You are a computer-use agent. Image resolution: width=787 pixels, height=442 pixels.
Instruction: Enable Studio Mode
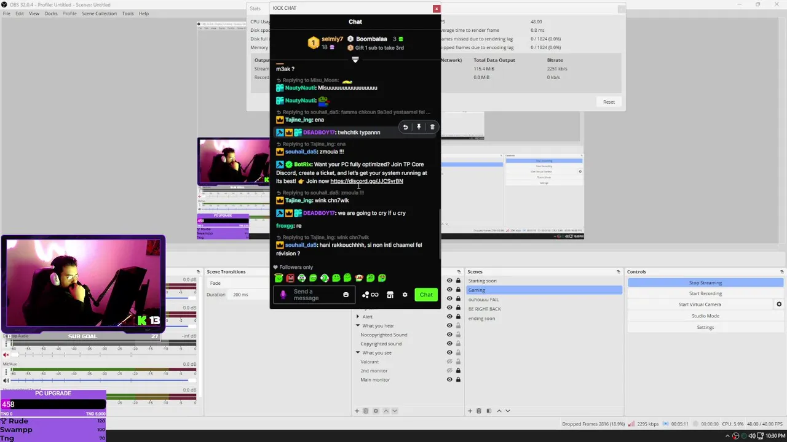click(705, 316)
